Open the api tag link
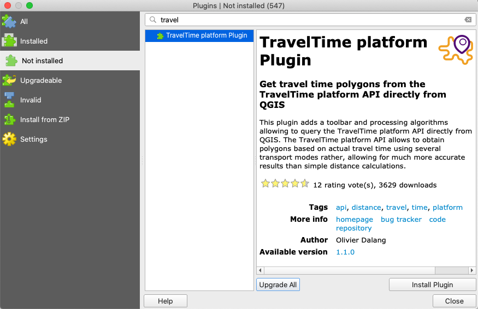 click(x=341, y=208)
